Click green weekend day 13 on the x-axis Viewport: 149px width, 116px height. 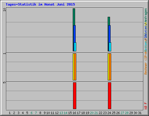click(x=61, y=113)
